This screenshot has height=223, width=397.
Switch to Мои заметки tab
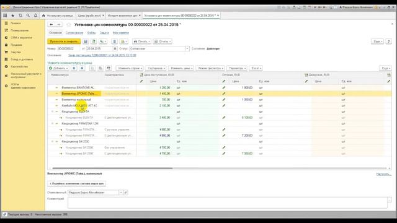(x=121, y=33)
